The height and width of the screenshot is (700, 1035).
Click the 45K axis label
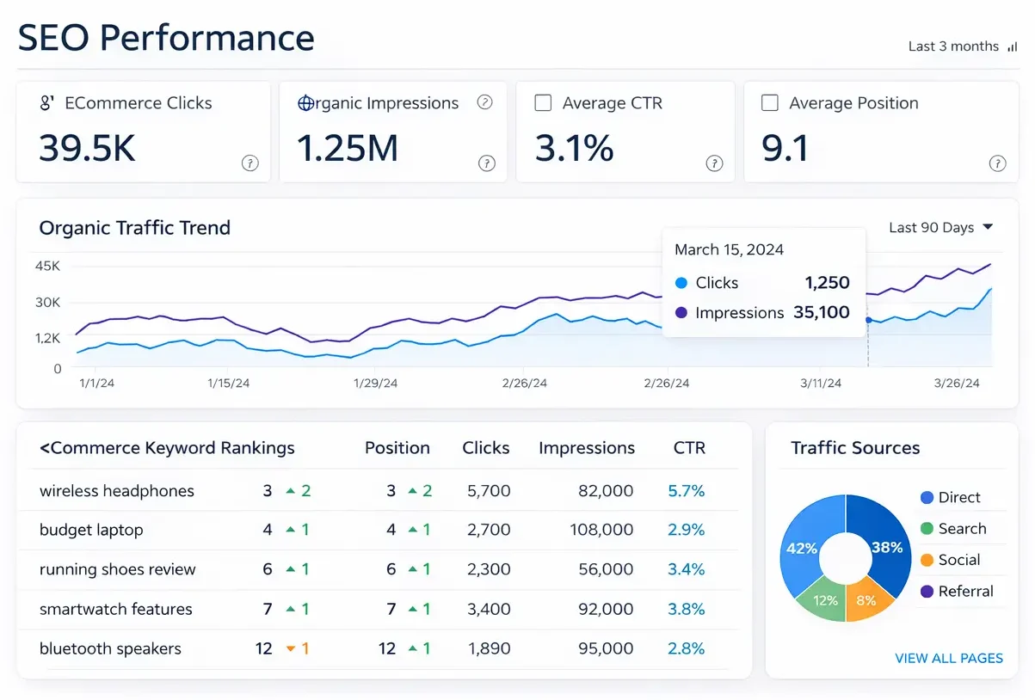47,266
